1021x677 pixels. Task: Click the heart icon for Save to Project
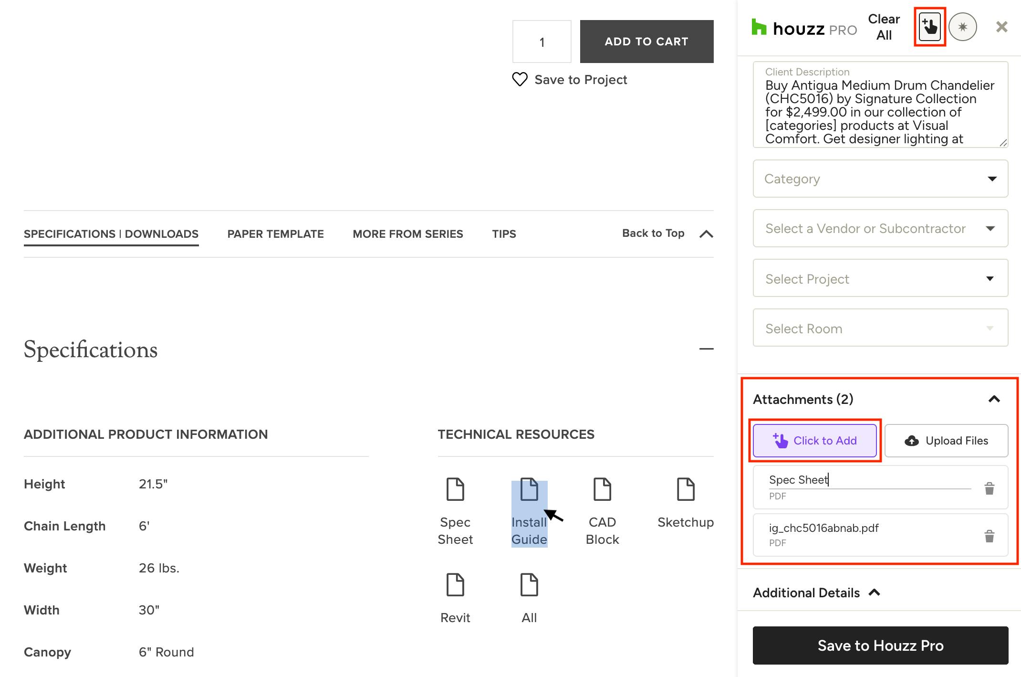click(x=520, y=79)
